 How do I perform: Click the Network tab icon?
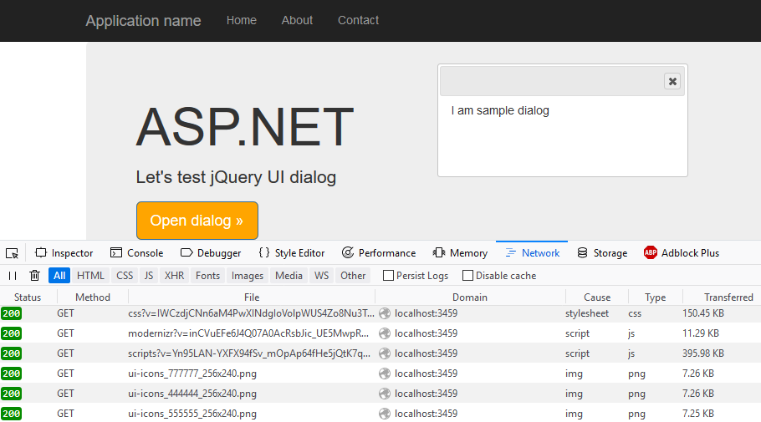tap(511, 252)
